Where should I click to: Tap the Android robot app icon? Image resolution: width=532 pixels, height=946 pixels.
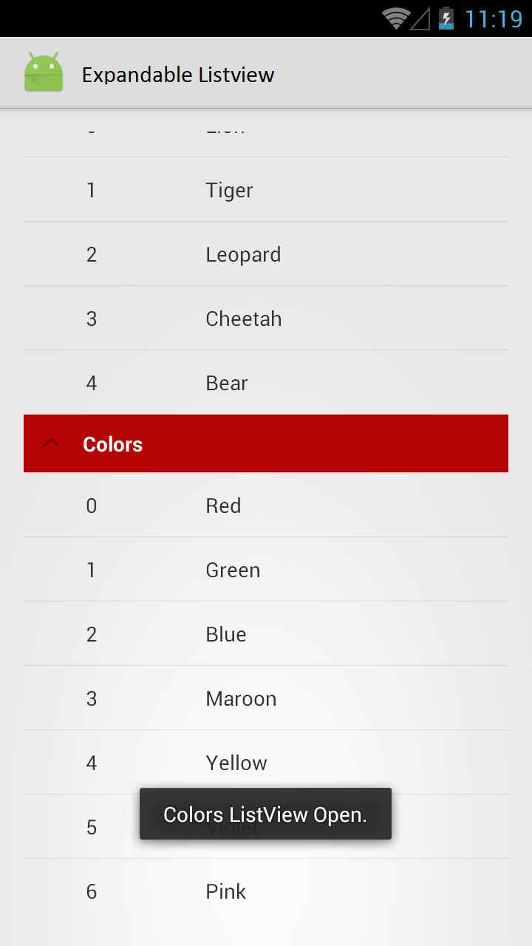coord(44,72)
